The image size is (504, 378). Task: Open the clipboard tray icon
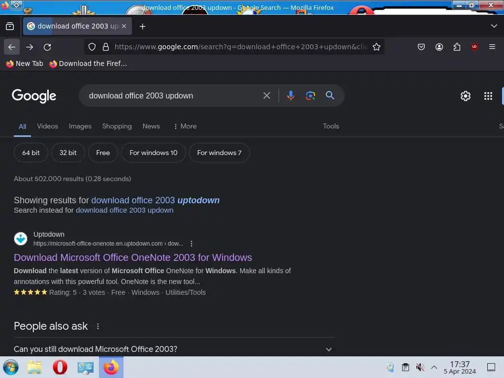406,367
